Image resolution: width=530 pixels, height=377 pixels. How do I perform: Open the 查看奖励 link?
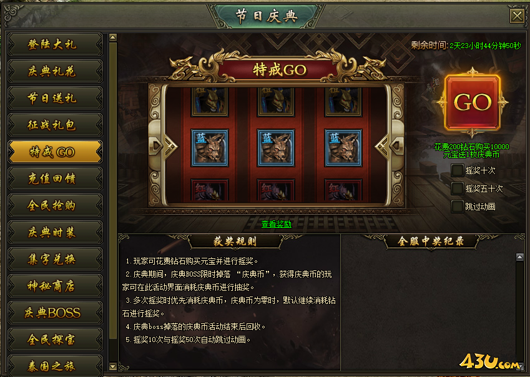click(276, 224)
